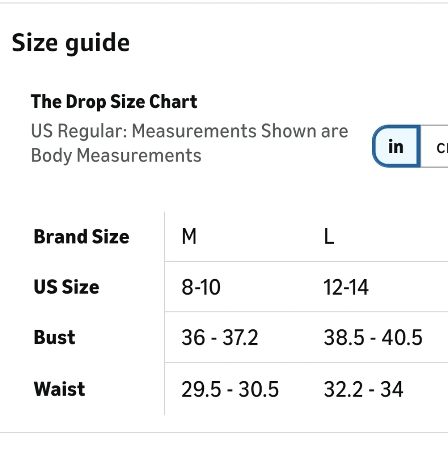Click 'The Drop Size Chart' title

pos(114,102)
